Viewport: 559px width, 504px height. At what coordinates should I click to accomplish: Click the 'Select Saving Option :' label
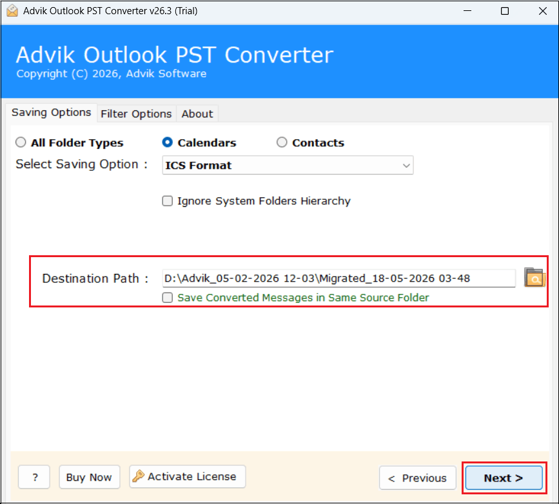click(x=82, y=164)
